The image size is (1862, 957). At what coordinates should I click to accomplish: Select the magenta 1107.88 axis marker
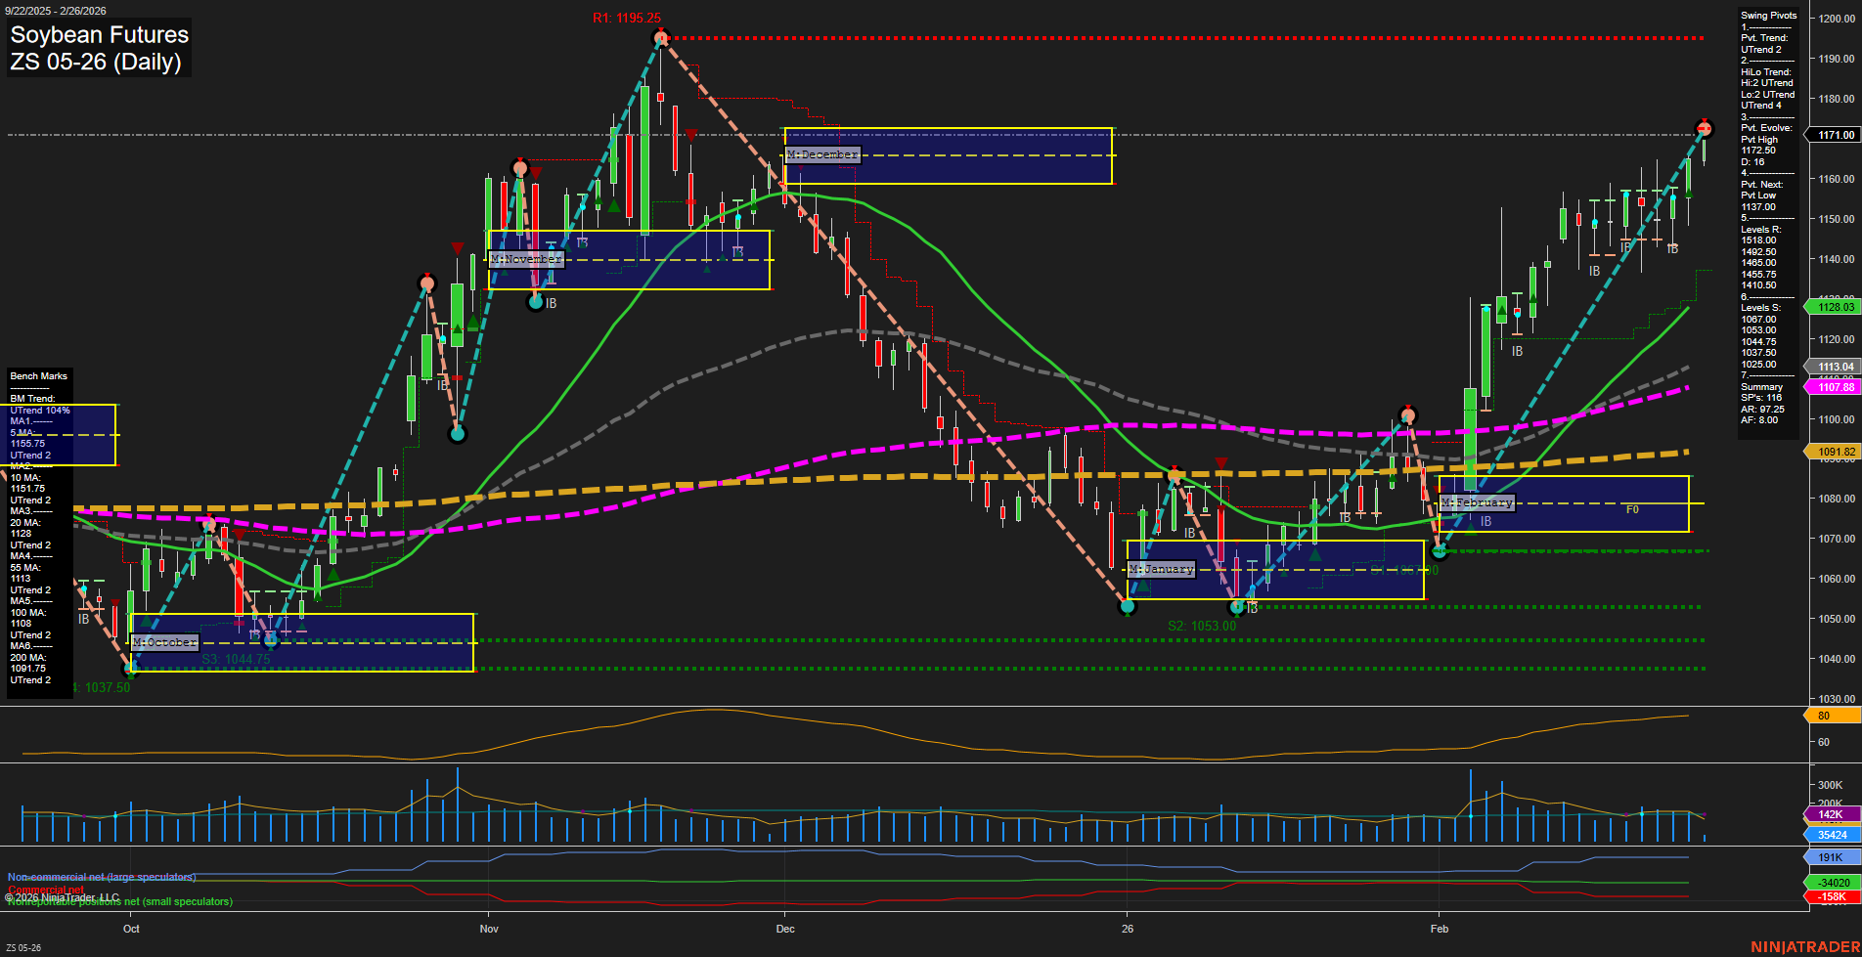pos(1835,387)
